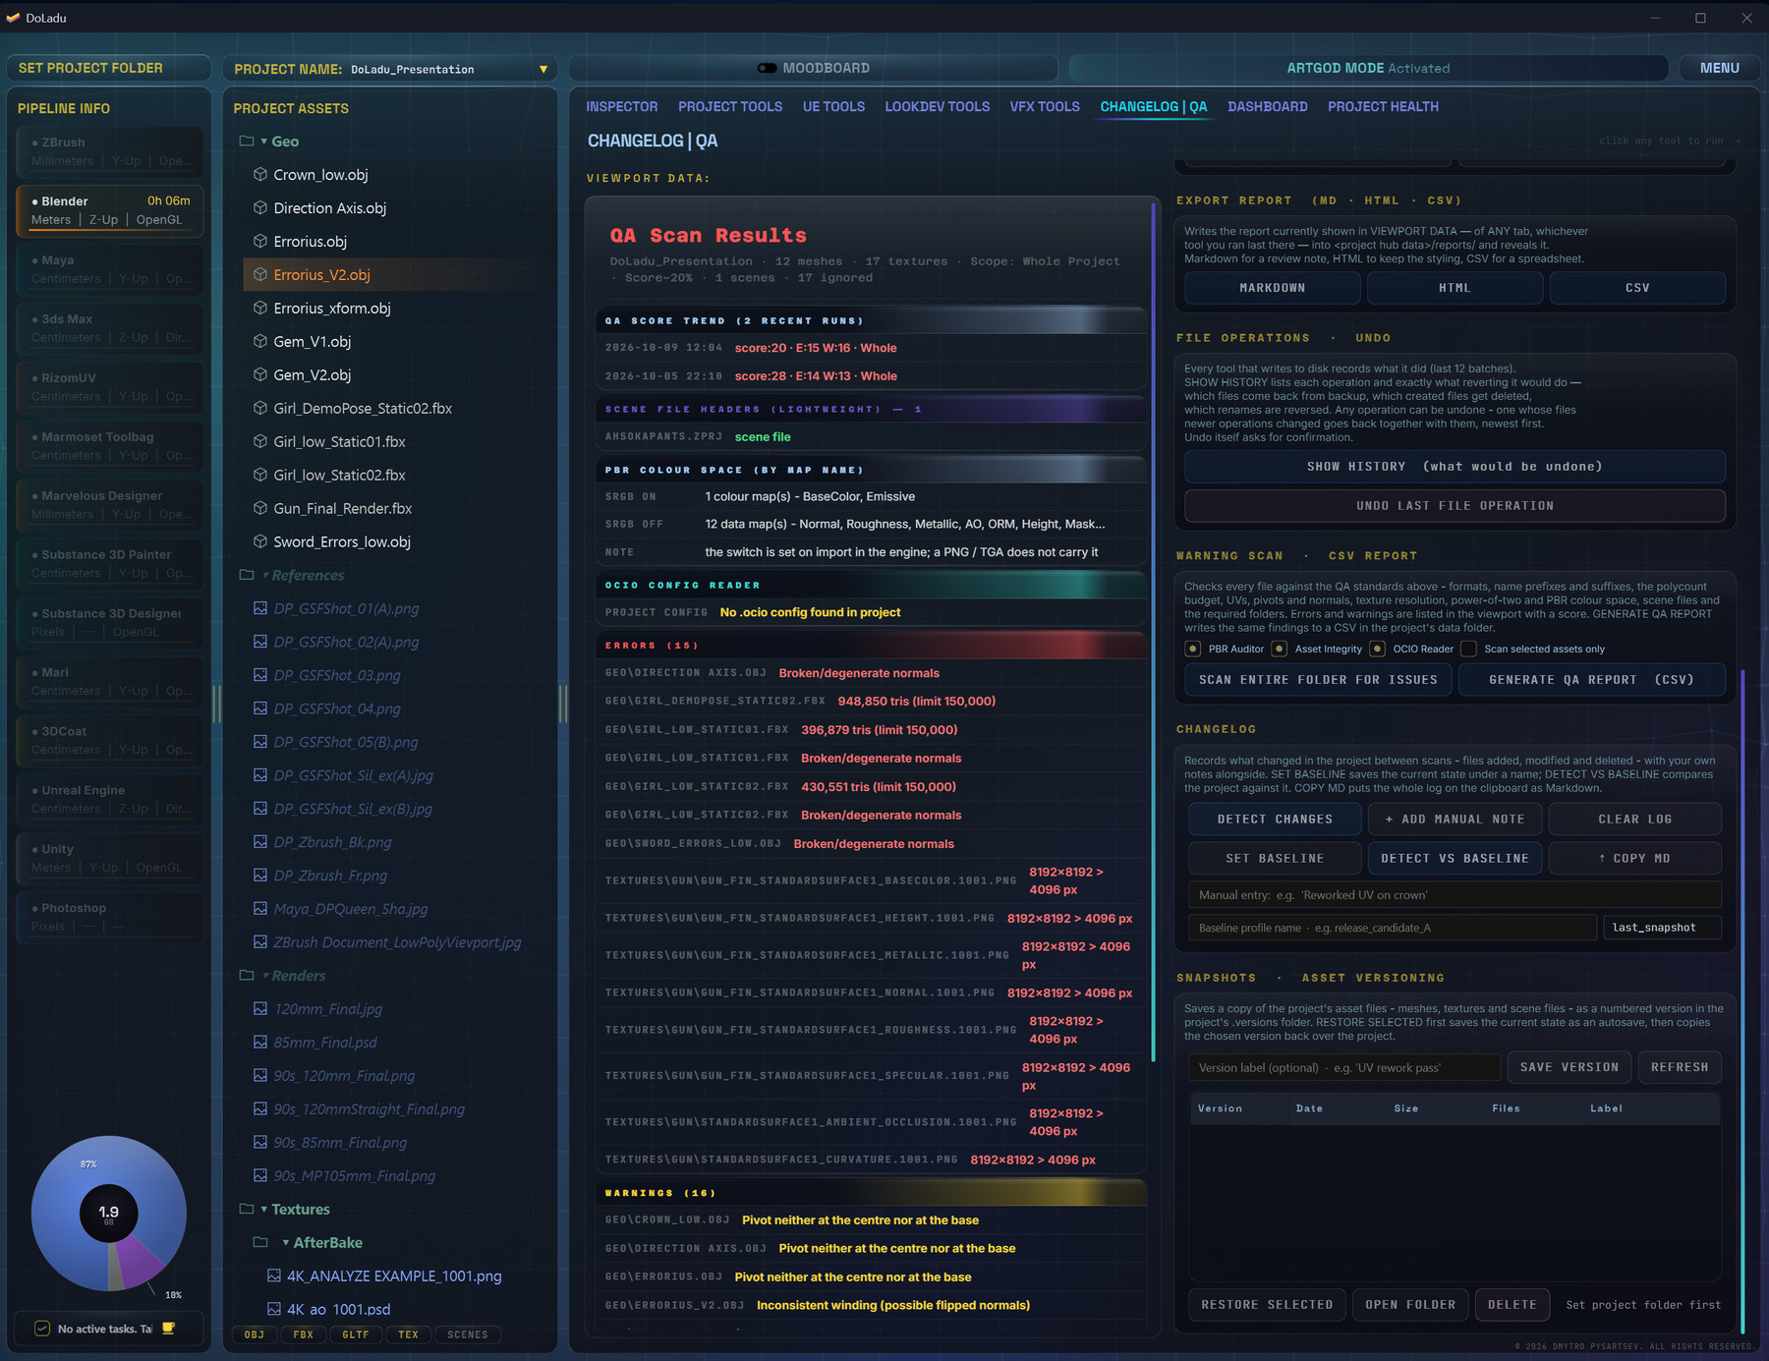Click the disk usage donut chart
The width and height of the screenshot is (1769, 1361).
point(109,1214)
